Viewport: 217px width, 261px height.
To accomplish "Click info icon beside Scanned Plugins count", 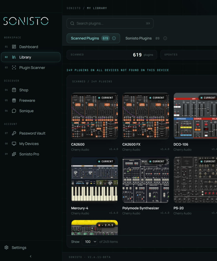I will 114,38.
